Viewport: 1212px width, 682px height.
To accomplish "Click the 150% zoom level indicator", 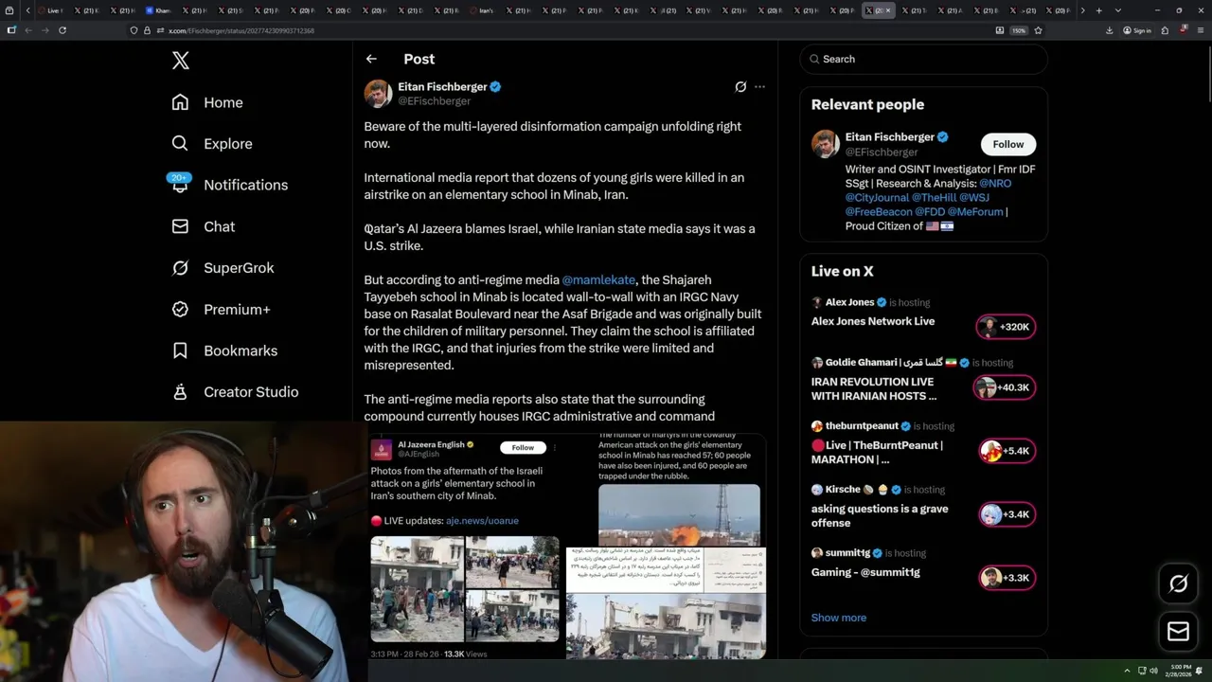I will tap(1019, 30).
